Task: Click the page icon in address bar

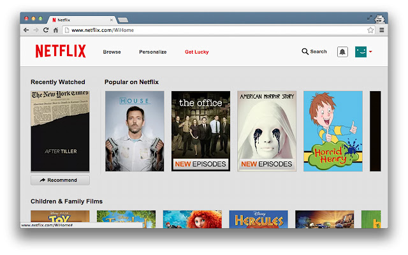Action: 67,30
